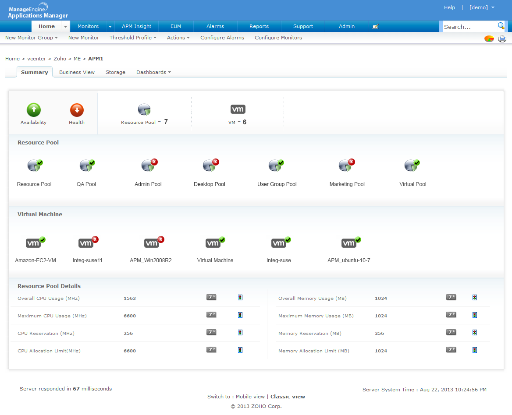512x415 pixels.
Task: Click the printer icon in the toolbar
Action: [502, 39]
